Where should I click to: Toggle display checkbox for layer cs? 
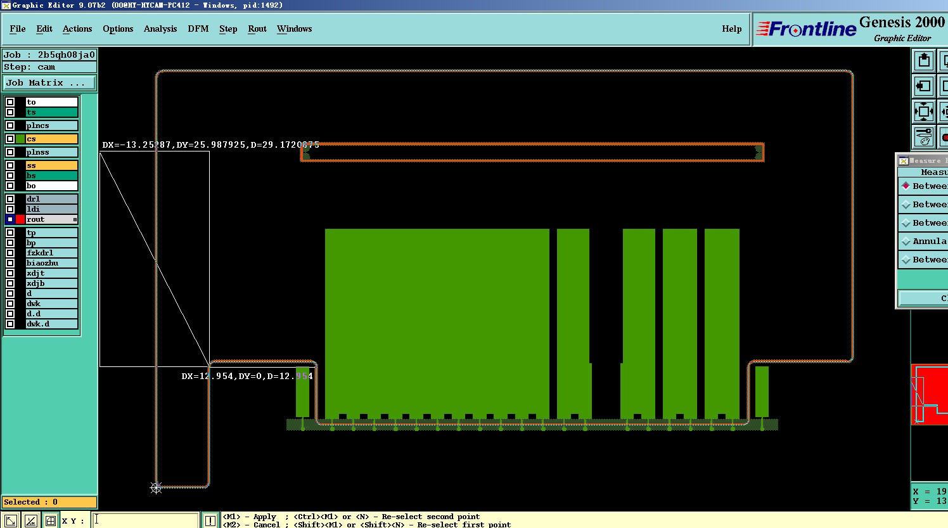click(x=10, y=139)
